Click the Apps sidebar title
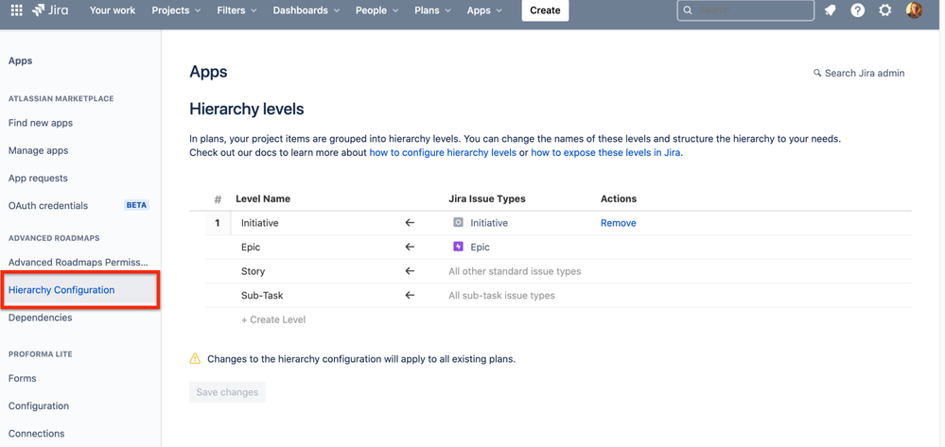Image resolution: width=945 pixels, height=447 pixels. (21, 60)
